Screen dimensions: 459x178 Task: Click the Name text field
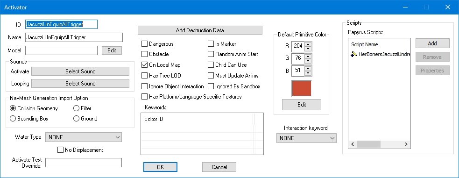coord(74,37)
